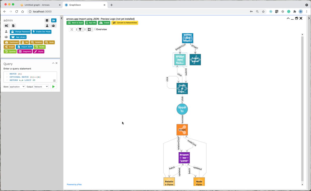Select the Confirm Import node
311x191 pixels.
182,88
